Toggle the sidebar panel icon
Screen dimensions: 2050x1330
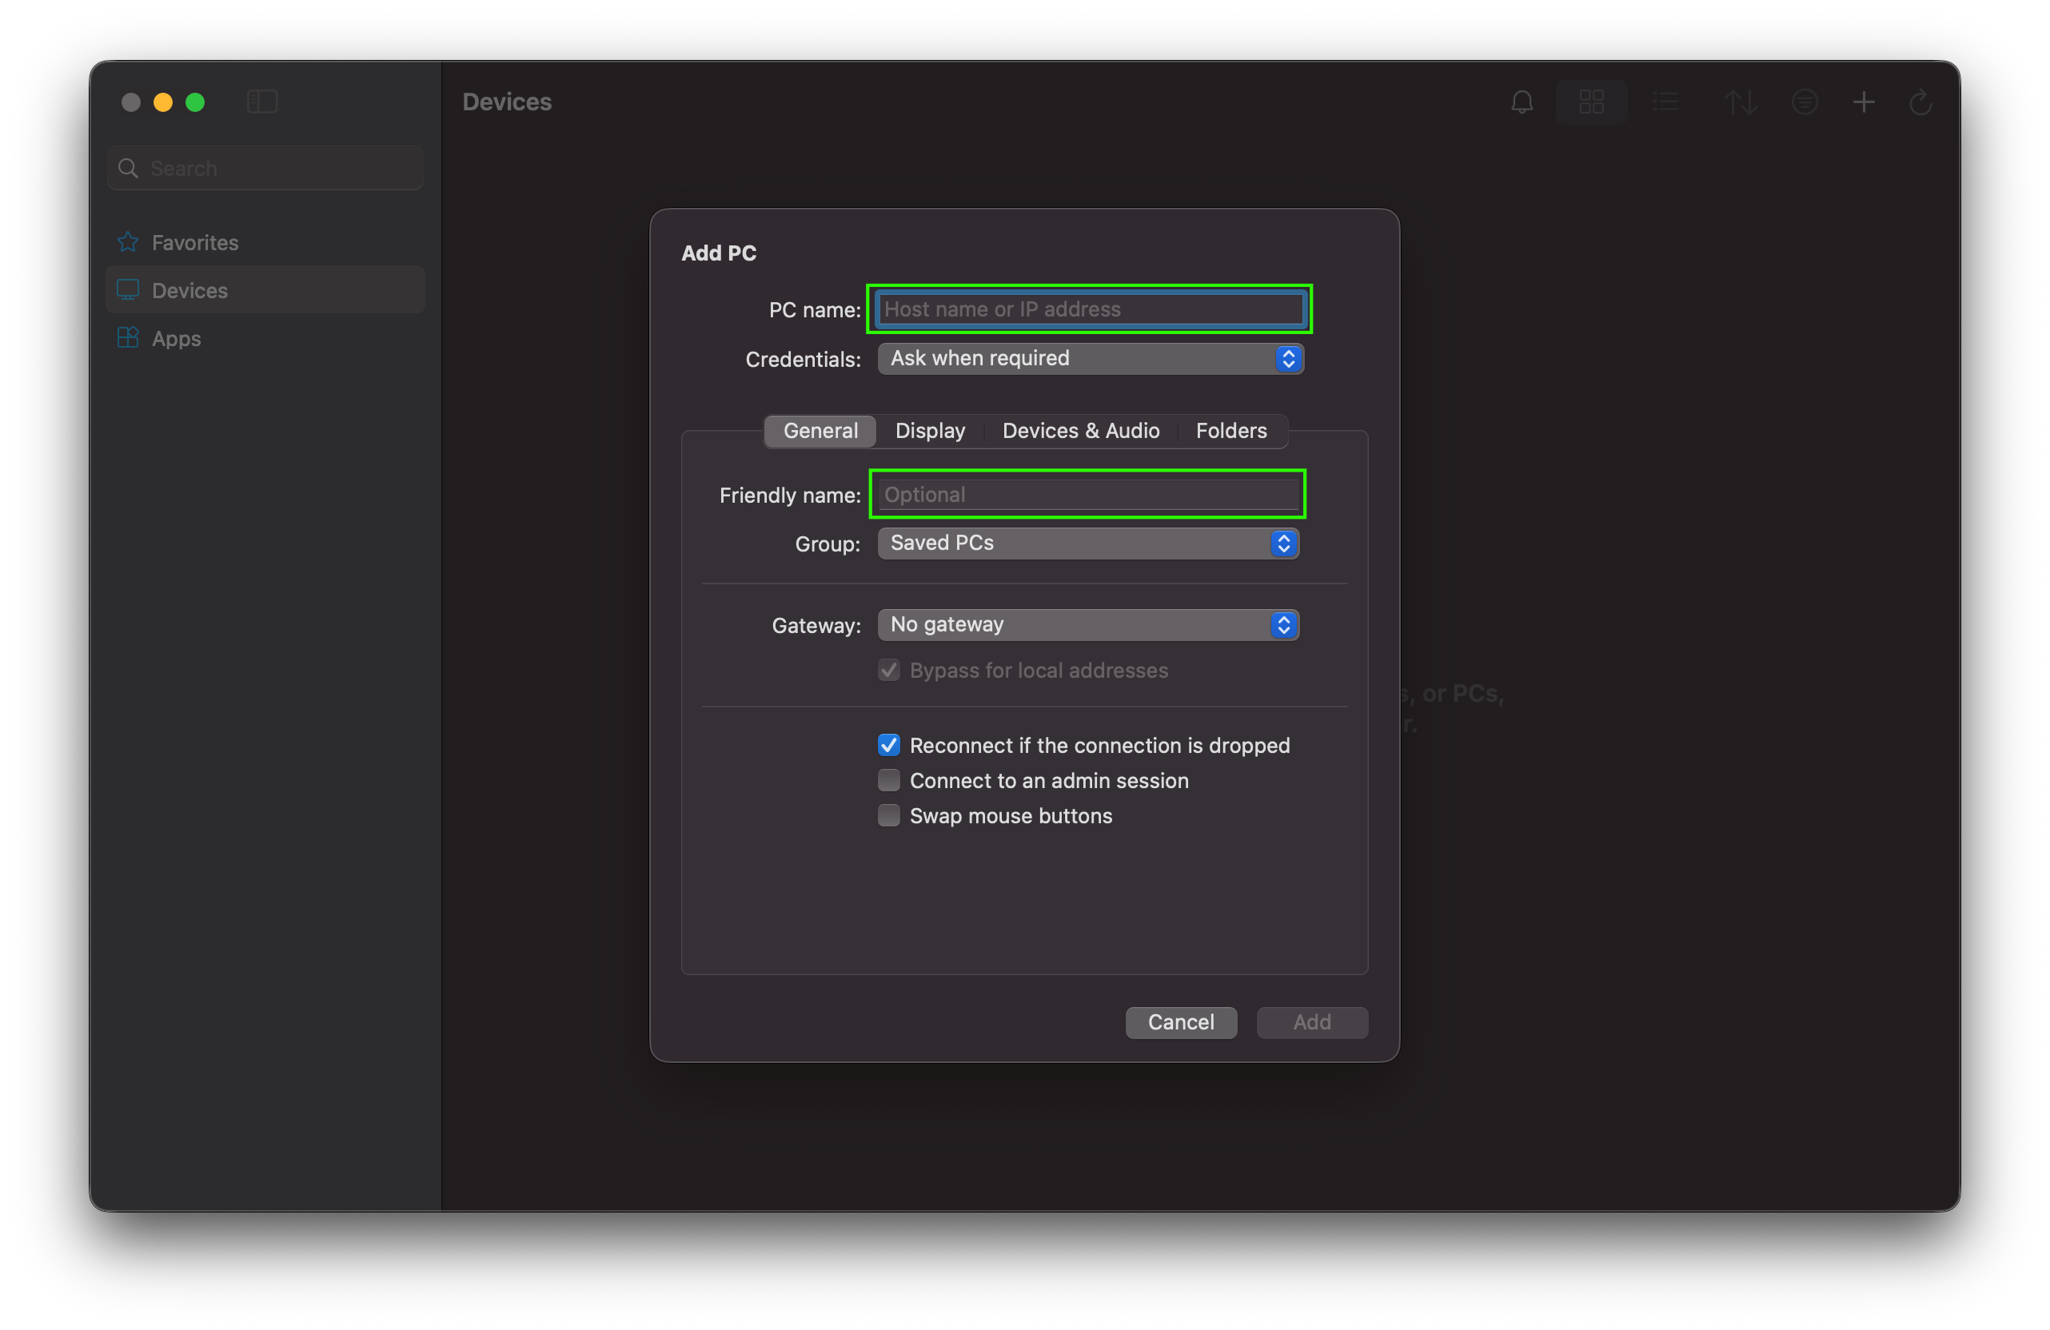pos(262,102)
